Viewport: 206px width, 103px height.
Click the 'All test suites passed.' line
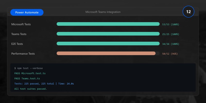coord(31,89)
